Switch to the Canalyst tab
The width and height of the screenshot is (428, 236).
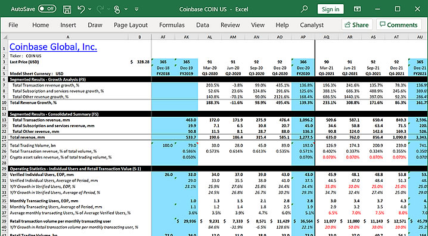pos(312,25)
